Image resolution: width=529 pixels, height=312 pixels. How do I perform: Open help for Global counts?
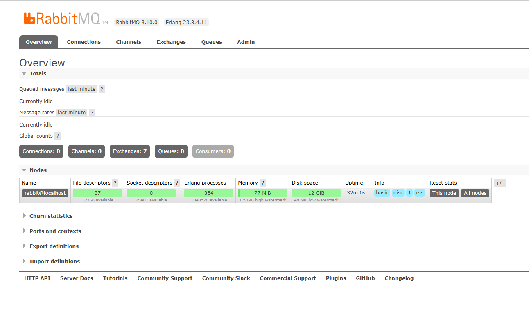pos(57,136)
